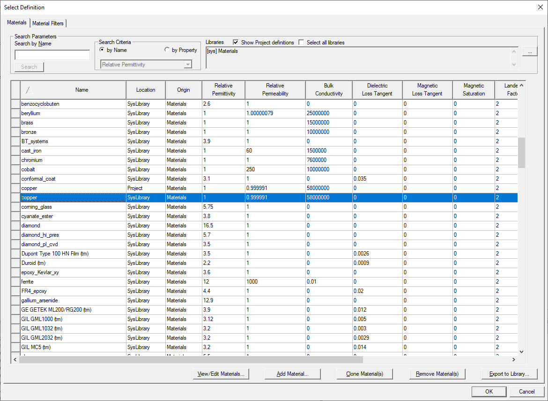This screenshot has width=548, height=401.
Task: Choose the by Name radio button
Action: [102, 50]
